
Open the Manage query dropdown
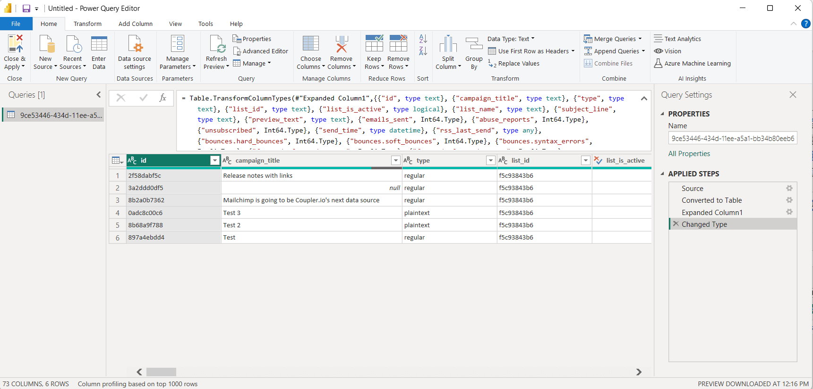pyautogui.click(x=252, y=63)
